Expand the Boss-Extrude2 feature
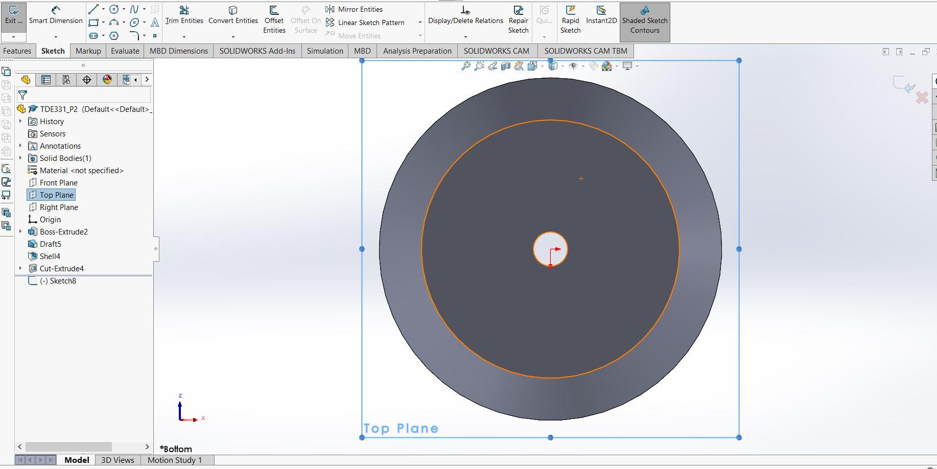 [x=20, y=231]
